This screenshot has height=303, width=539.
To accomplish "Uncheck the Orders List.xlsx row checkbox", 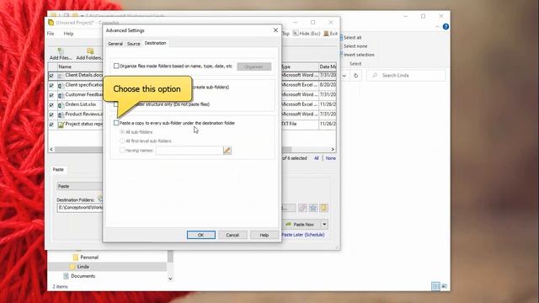I will pos(51,104).
